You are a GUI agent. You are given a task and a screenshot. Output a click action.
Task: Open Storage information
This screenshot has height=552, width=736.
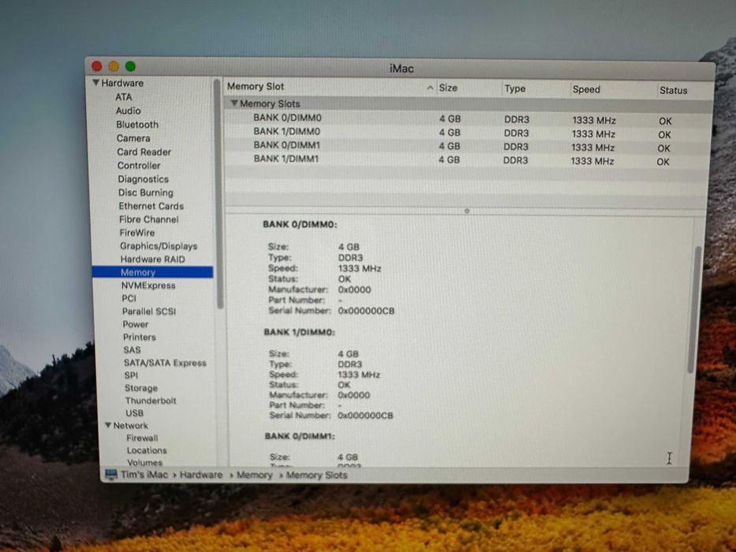click(x=141, y=388)
